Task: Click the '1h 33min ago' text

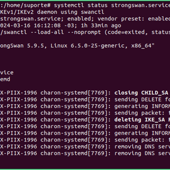Action: [x=101, y=25]
